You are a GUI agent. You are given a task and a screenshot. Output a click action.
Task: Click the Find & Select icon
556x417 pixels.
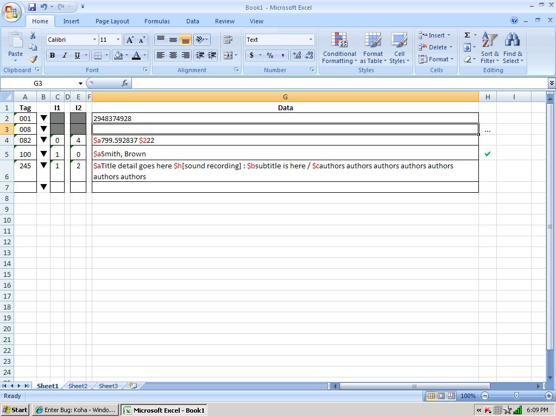click(513, 48)
